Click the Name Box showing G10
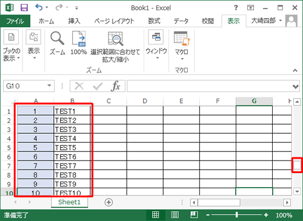The width and height of the screenshot is (303, 221). [25, 86]
